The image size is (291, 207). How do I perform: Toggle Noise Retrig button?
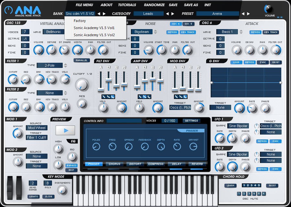172,32
